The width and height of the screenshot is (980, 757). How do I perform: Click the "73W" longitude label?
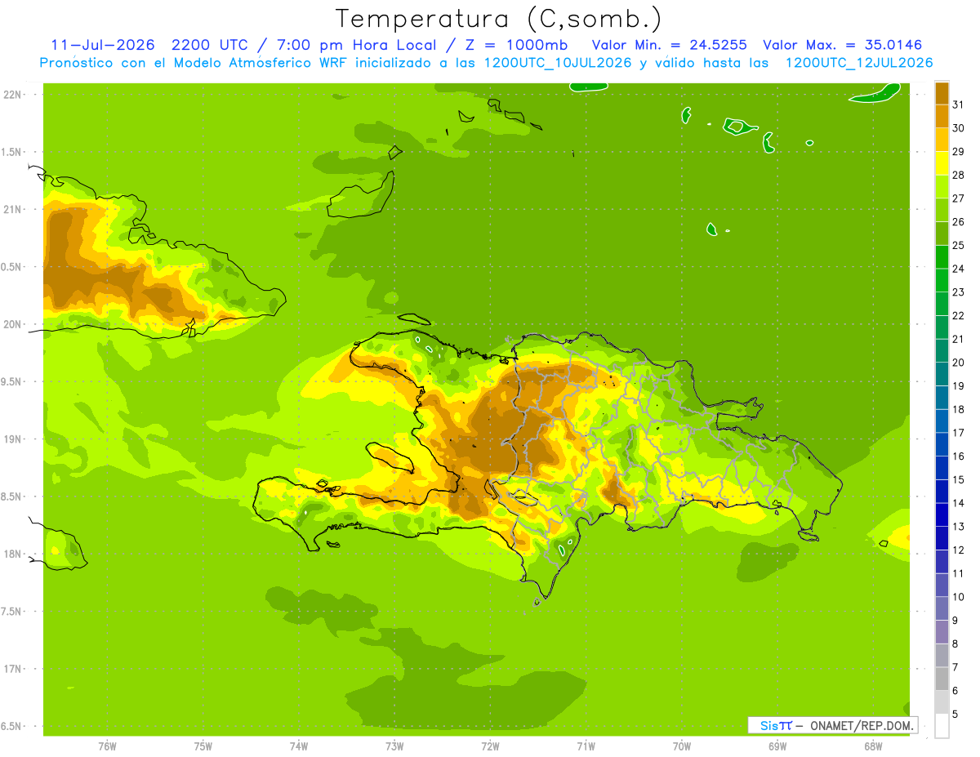pyautogui.click(x=394, y=746)
